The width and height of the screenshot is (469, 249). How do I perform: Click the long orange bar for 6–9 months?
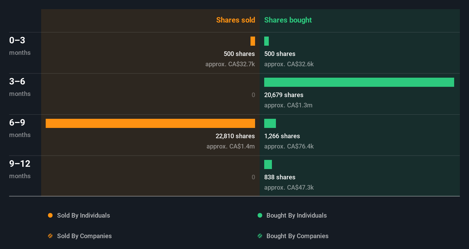tap(150, 123)
